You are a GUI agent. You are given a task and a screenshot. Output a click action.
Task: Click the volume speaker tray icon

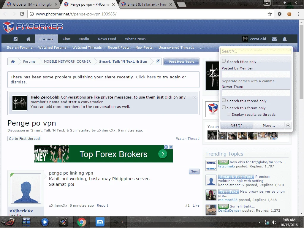point(274,222)
